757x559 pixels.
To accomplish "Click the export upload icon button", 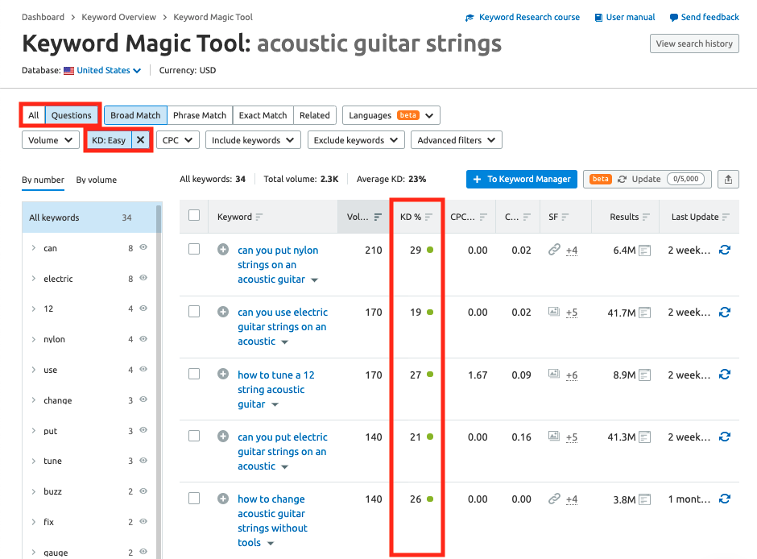I will (729, 180).
